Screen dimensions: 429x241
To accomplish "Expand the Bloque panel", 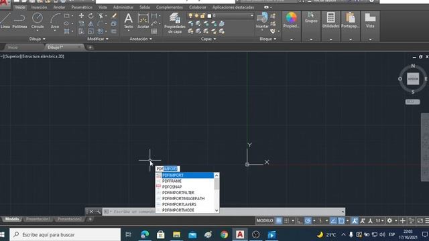I will (x=268, y=39).
